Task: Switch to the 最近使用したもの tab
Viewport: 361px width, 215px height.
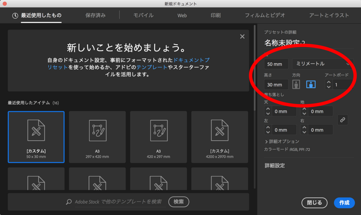Action: tap(41, 15)
